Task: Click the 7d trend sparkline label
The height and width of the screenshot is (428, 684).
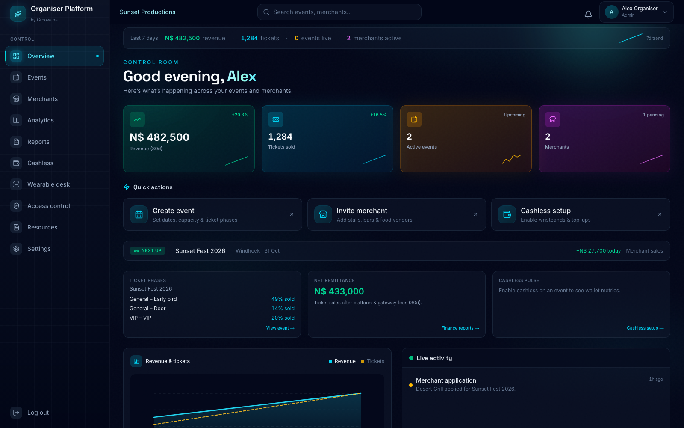Action: point(655,38)
